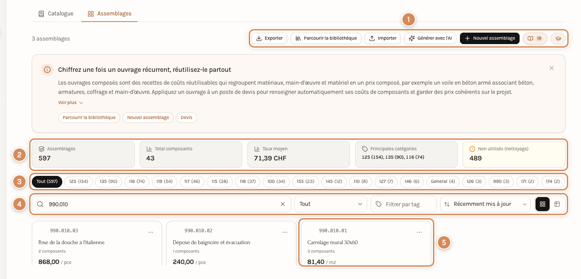Filter by category 127 (7)
The image size is (581, 279).
[x=387, y=182]
